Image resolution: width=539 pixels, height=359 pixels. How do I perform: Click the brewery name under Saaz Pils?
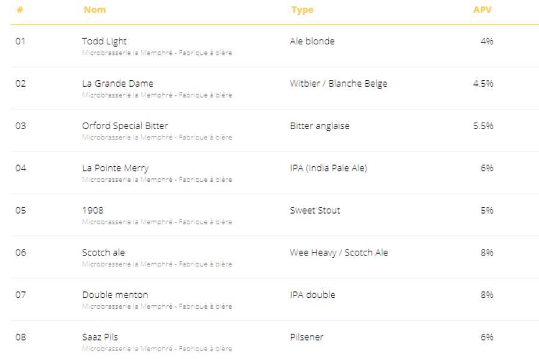157,348
